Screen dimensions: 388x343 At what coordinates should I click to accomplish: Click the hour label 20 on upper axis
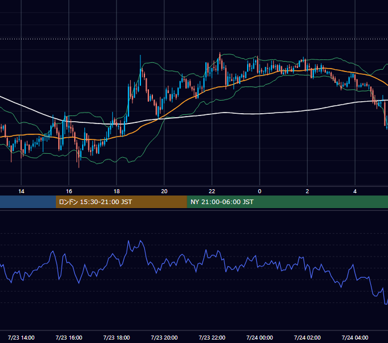pyautogui.click(x=164, y=192)
